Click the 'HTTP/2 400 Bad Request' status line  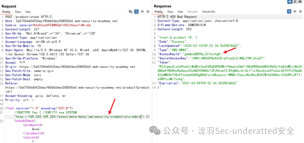(x=177, y=17)
